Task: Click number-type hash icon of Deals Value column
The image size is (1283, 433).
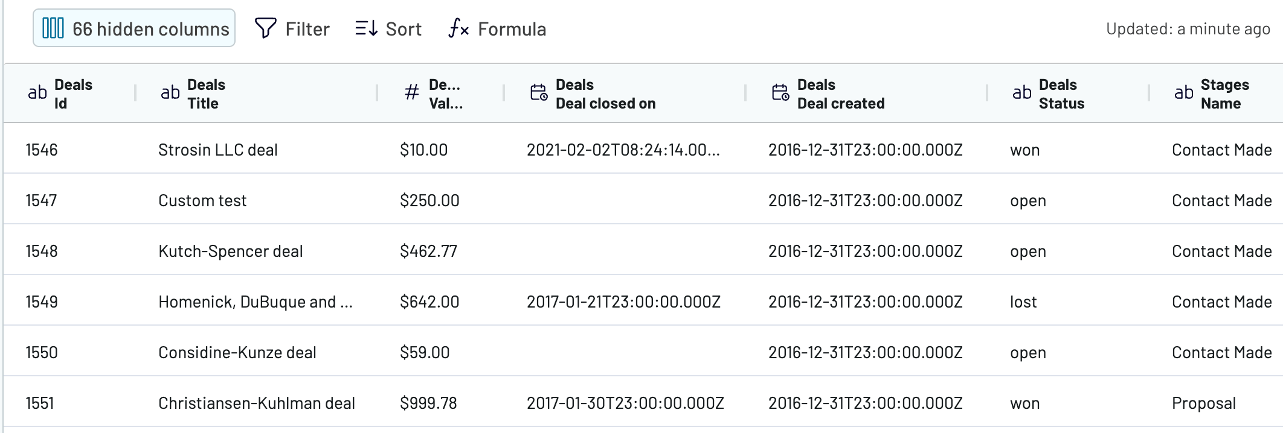Action: (x=412, y=93)
